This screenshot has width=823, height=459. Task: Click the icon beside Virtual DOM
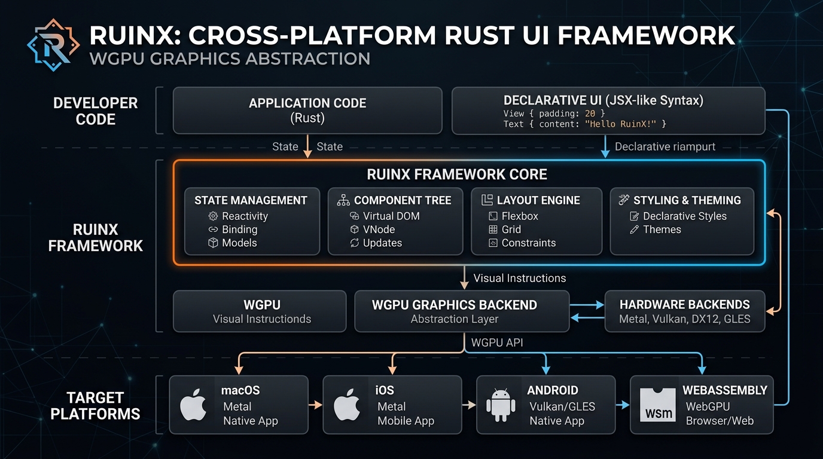(354, 216)
